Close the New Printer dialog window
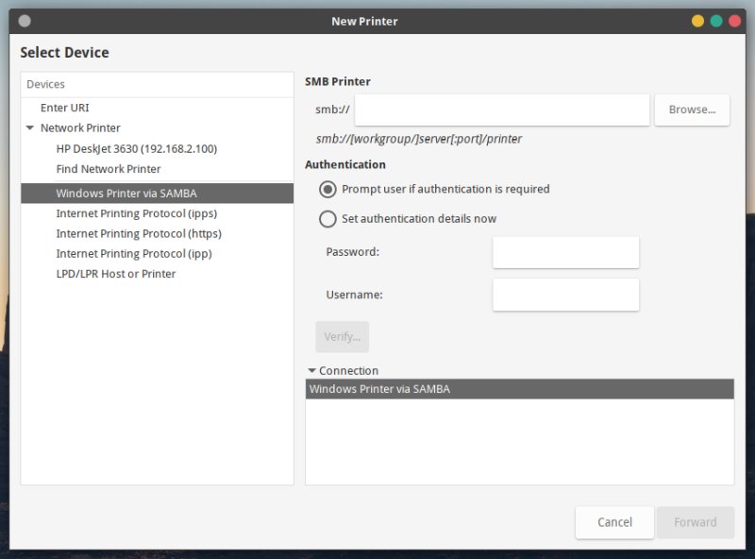755x559 pixels. [x=735, y=21]
